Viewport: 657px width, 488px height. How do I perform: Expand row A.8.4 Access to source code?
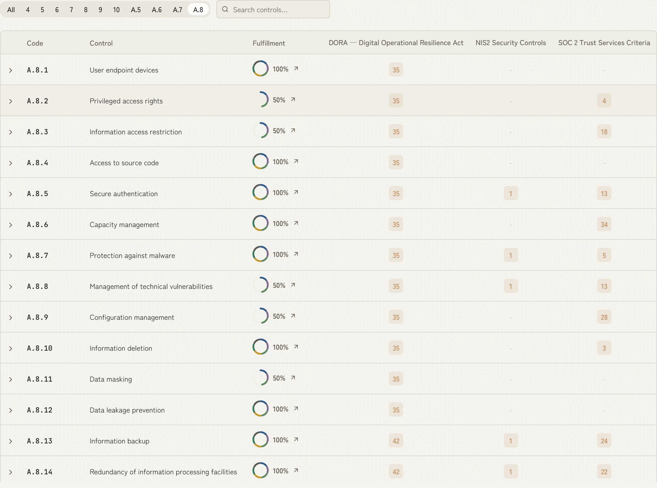pos(11,163)
